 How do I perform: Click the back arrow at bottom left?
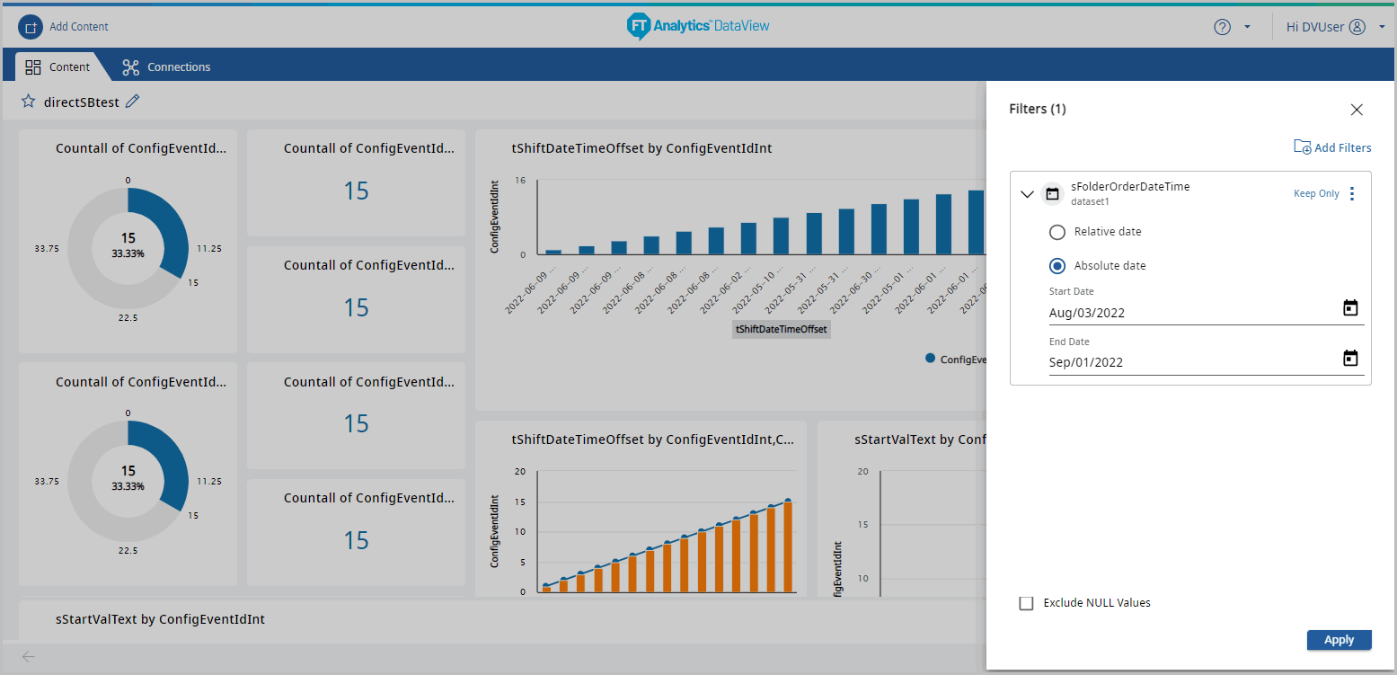coord(29,656)
